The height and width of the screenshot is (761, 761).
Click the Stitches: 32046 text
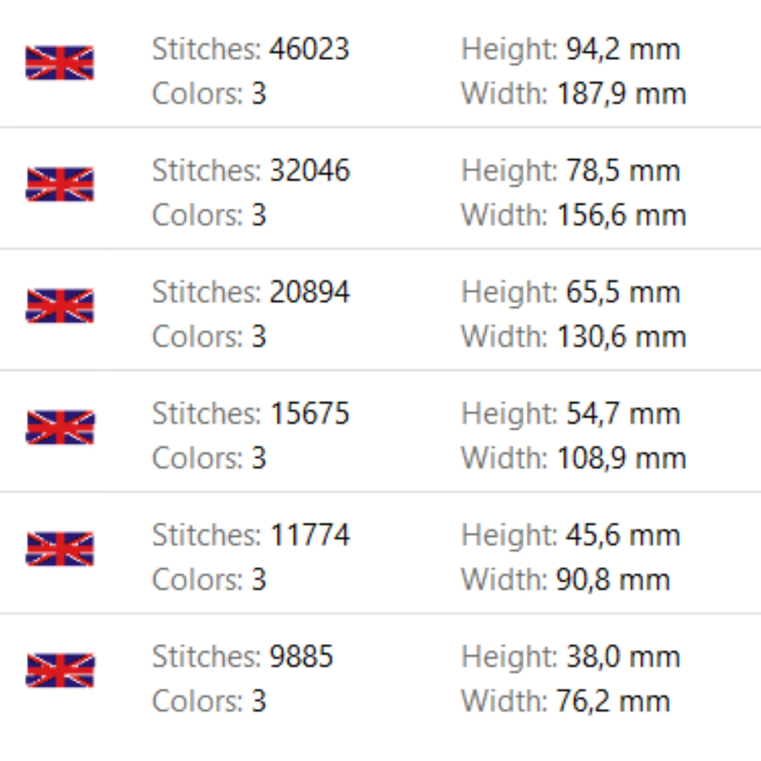pos(251,170)
